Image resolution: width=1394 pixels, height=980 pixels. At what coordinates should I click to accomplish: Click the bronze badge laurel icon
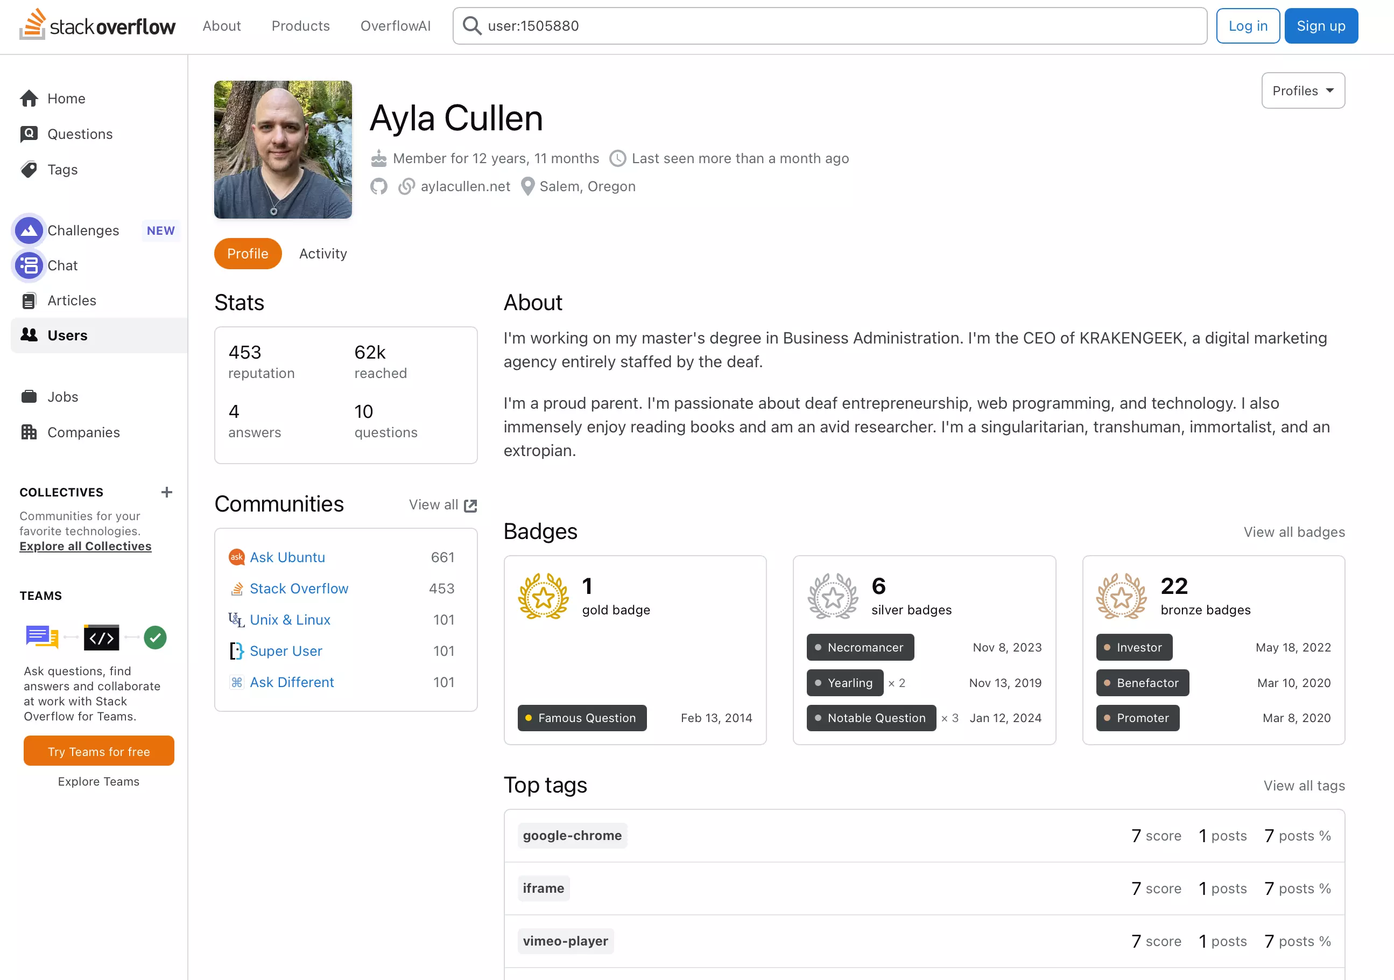click(1122, 597)
